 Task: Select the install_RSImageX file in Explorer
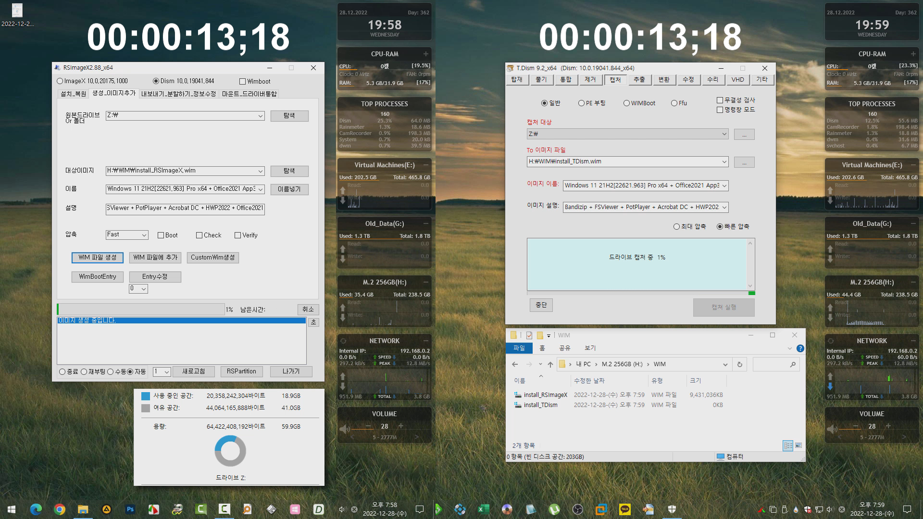click(x=546, y=395)
